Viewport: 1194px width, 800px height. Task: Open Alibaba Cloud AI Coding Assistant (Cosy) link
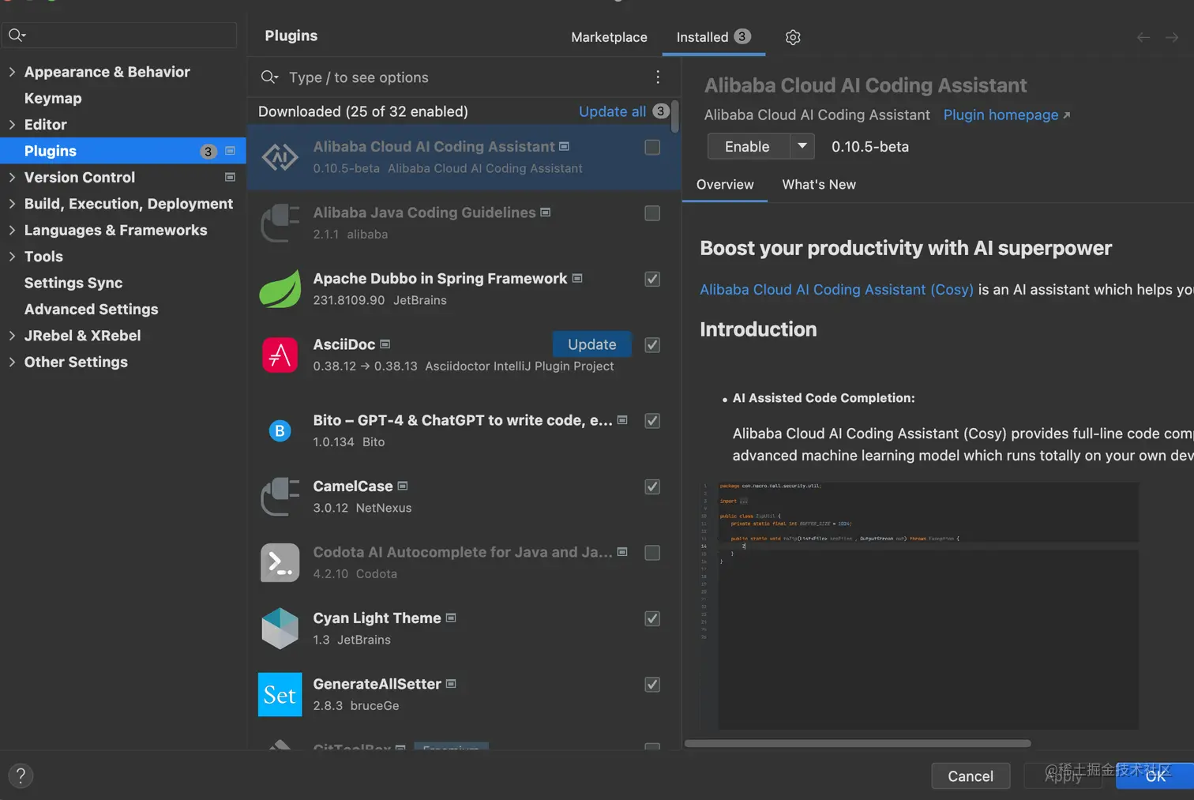click(x=836, y=289)
